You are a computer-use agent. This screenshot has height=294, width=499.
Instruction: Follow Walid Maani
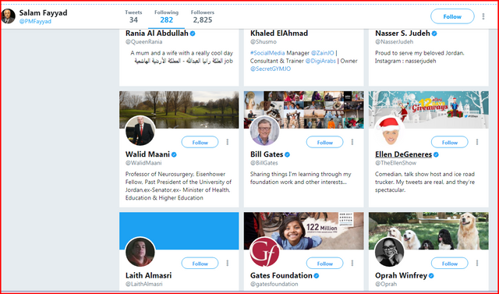(x=200, y=142)
